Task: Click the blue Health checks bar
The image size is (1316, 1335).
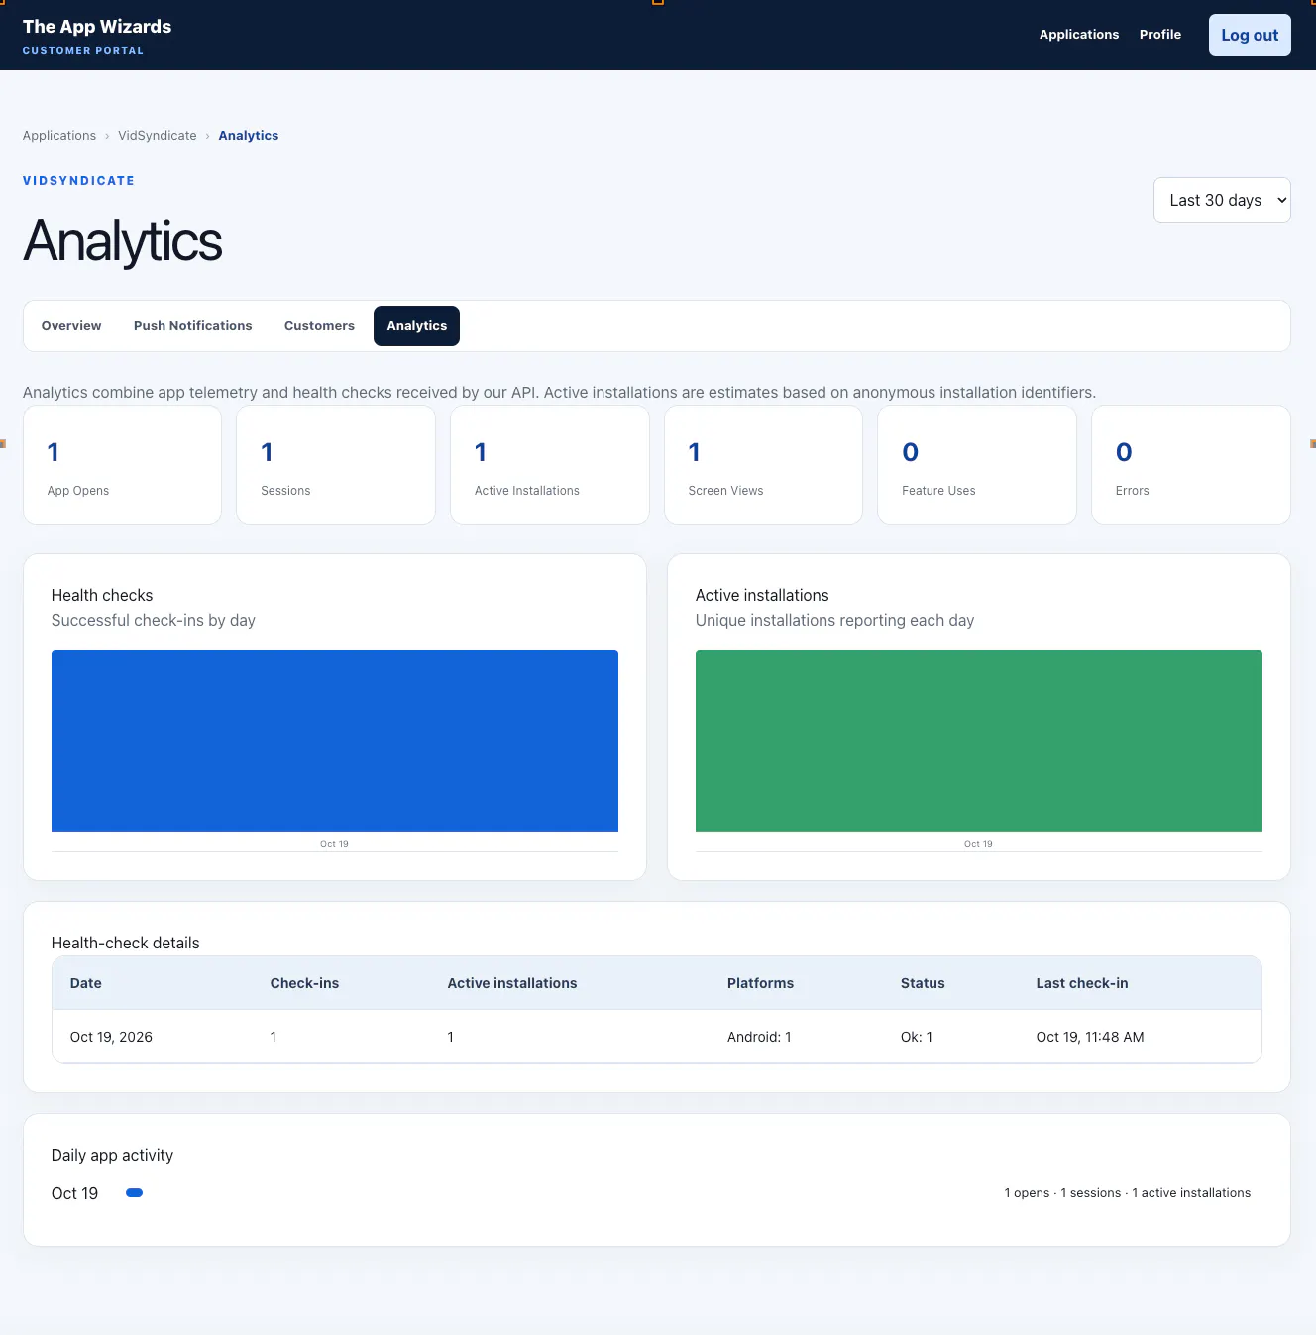Action: [x=335, y=740]
